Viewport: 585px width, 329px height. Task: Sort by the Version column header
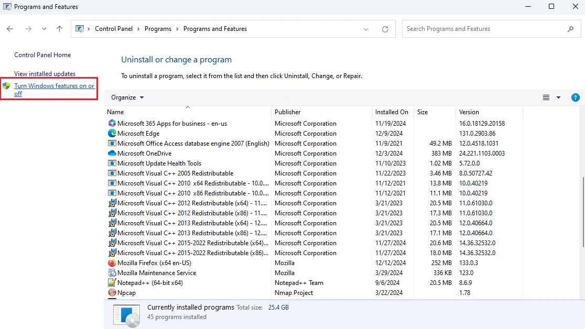click(x=489, y=112)
